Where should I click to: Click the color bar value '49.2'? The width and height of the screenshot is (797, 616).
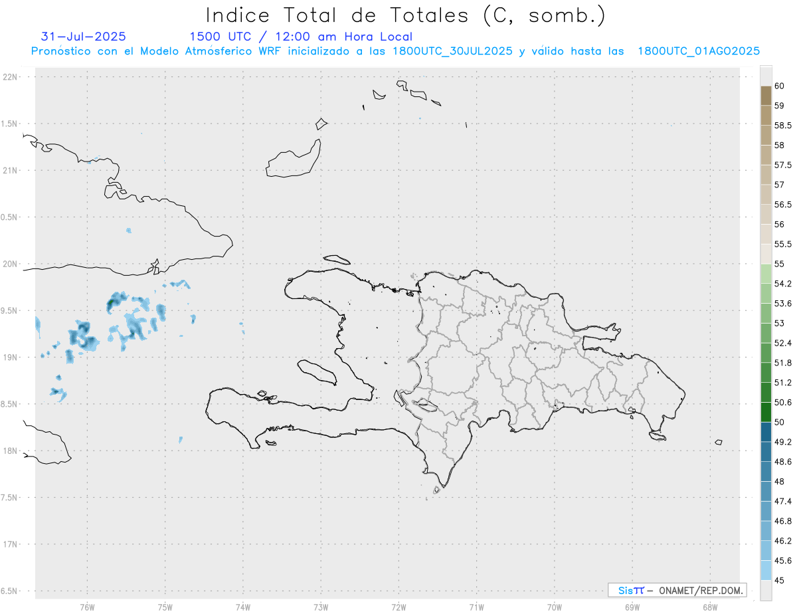(x=782, y=442)
